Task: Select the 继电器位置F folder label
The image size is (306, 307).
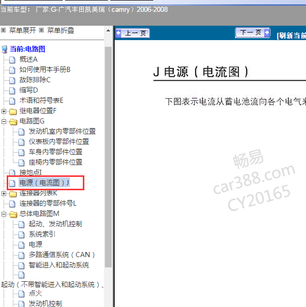Action: coord(38,111)
